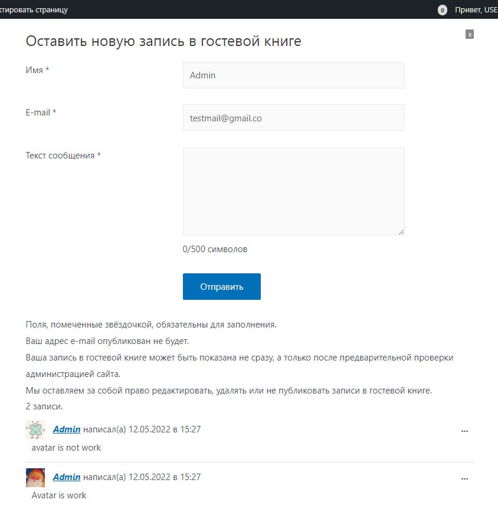Close the guestbook form with x button
This screenshot has width=498, height=506.
click(470, 34)
